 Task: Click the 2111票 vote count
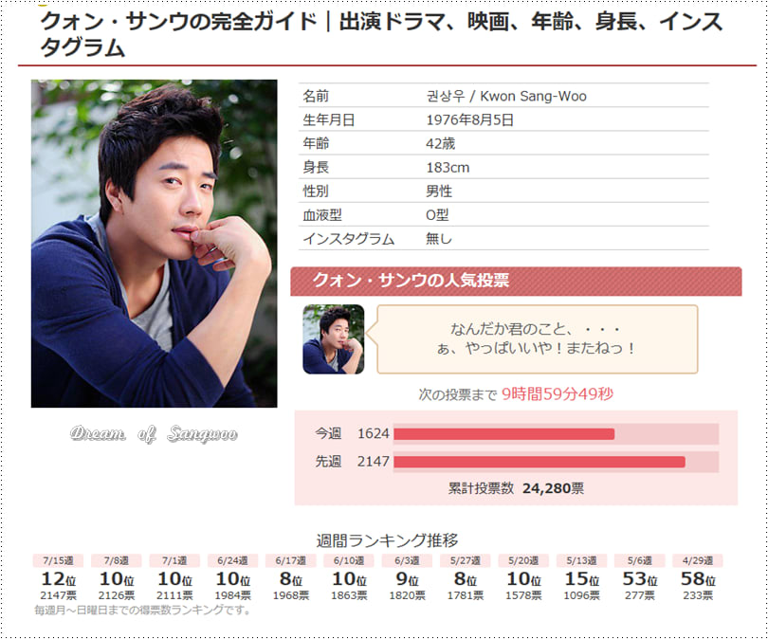174,596
